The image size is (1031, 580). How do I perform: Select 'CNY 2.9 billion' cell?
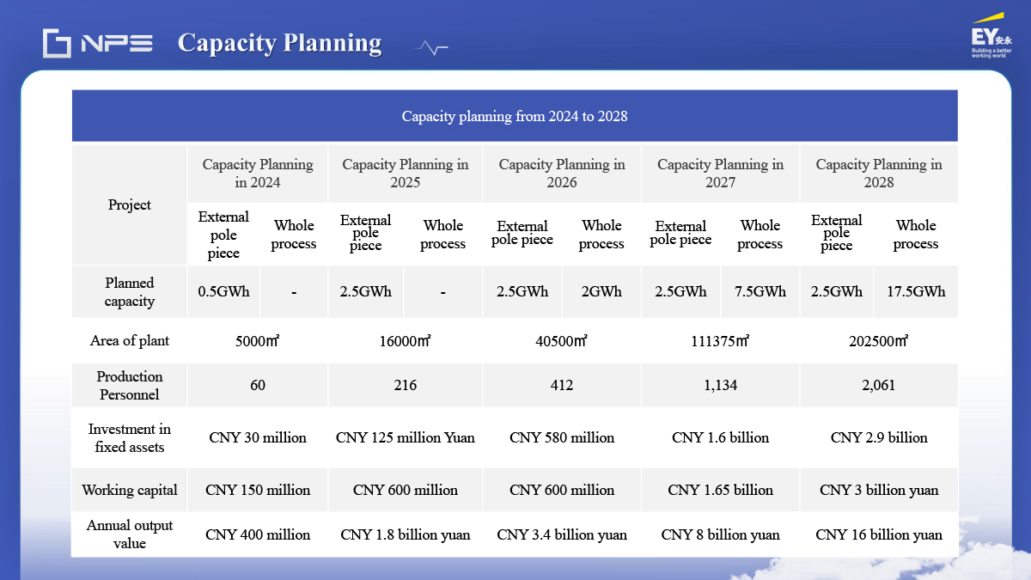click(x=879, y=438)
